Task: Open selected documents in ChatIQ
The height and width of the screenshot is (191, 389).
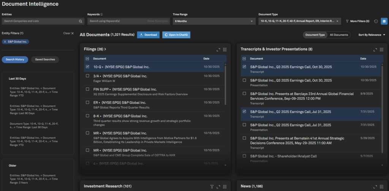Action: pos(176,35)
